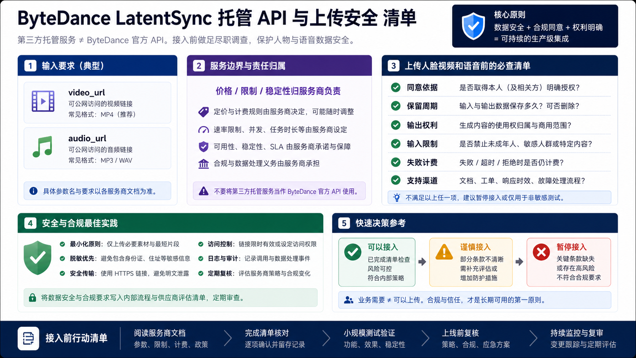The height and width of the screenshot is (358, 636).
Task: Click the 暂停接入 card title
Action: [571, 247]
